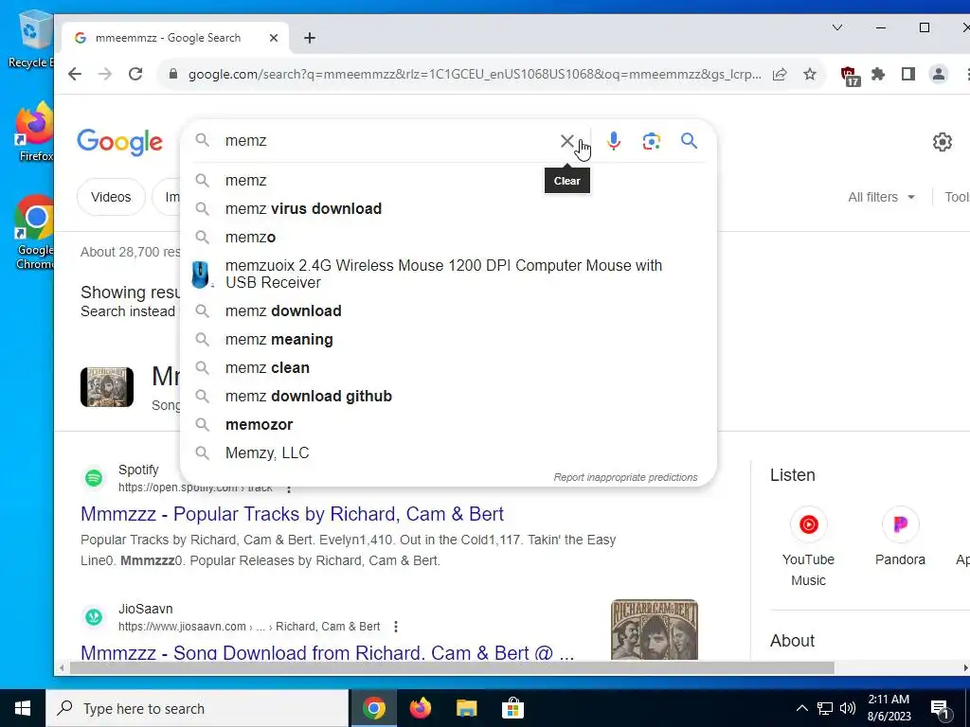Screen dimensions: 970x727
Task: Clear the search box text
Action: click(x=566, y=141)
